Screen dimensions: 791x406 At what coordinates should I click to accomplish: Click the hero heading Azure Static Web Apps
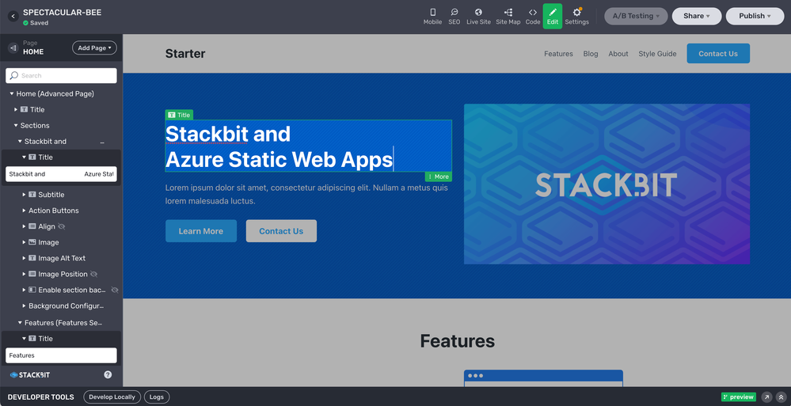pos(279,160)
